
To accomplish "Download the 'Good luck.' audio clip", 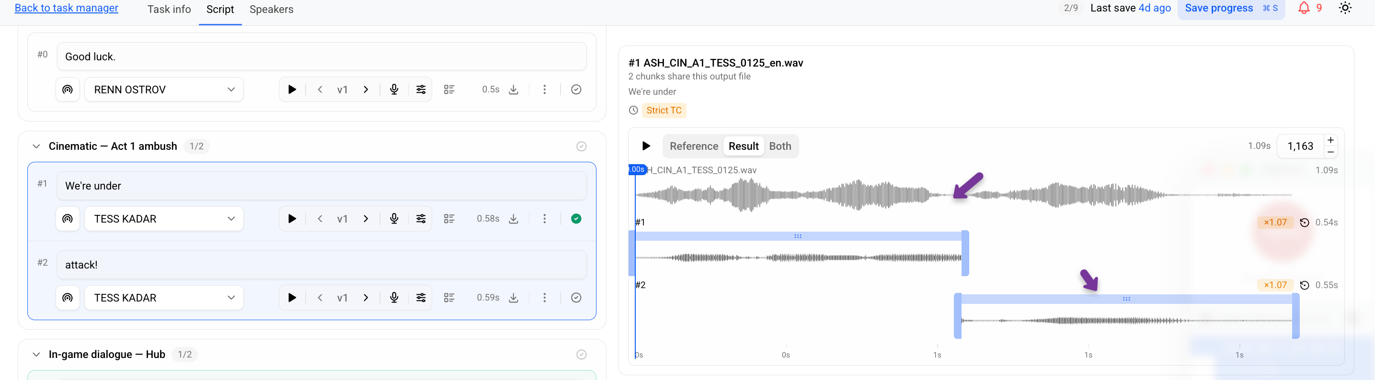I will point(514,89).
